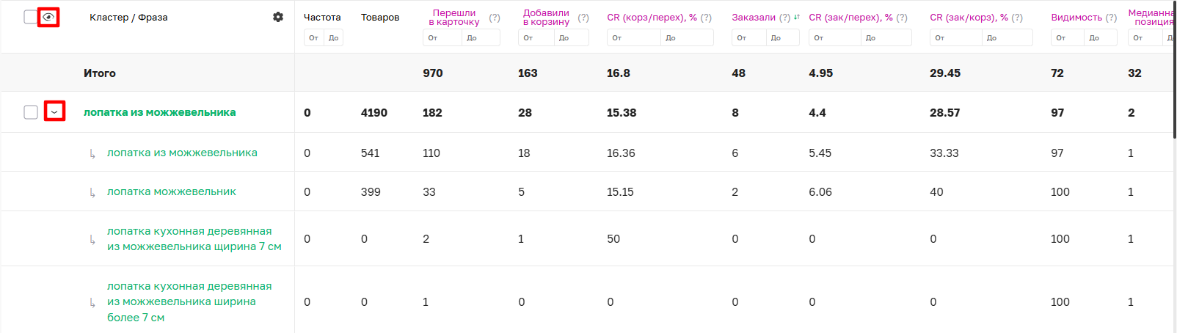Click the eye visibility icon in header
Image resolution: width=1177 pixels, height=333 pixels.
click(x=48, y=17)
